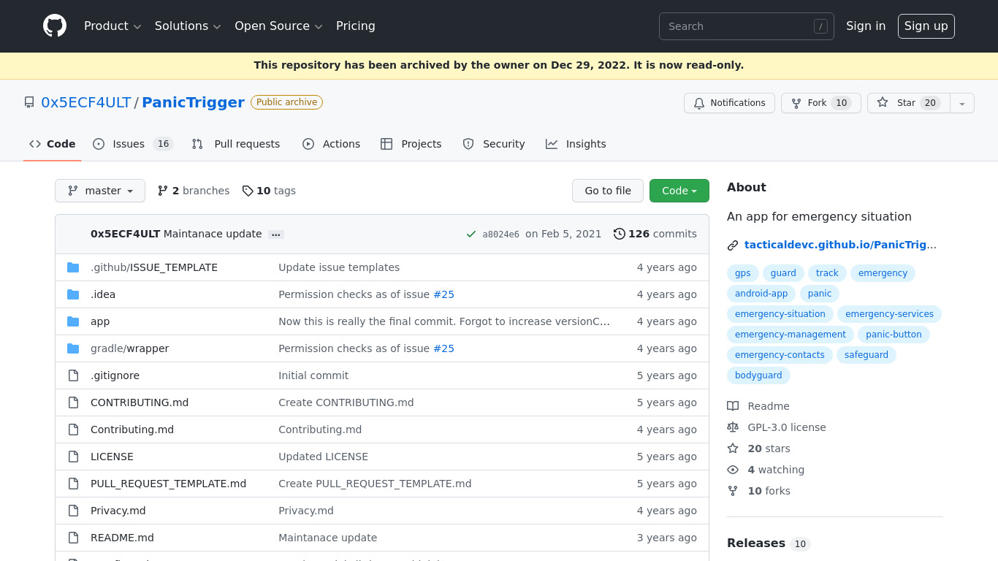This screenshot has height=561, width=998.
Task: Open the Contributing.md file
Action: point(132,430)
